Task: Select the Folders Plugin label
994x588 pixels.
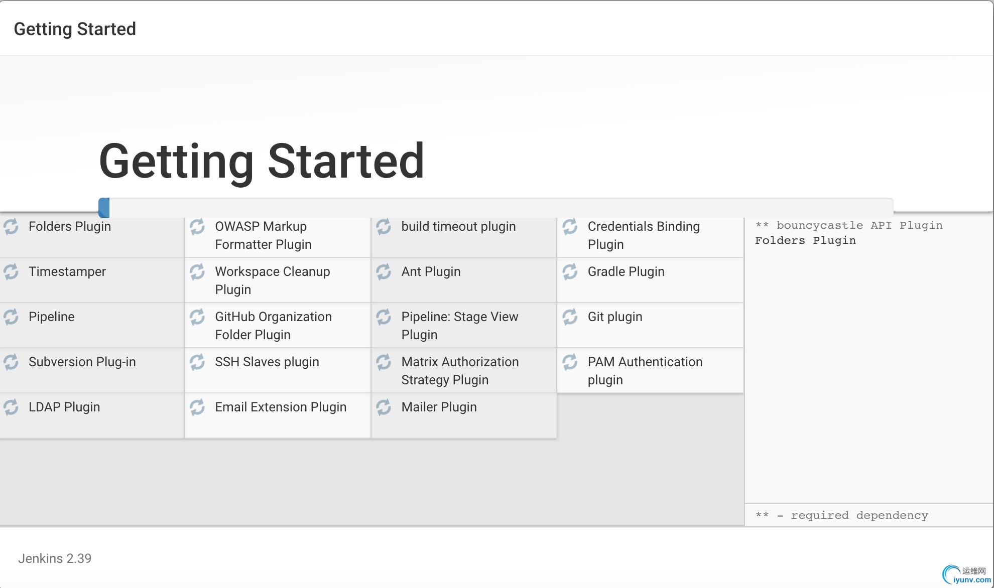Action: pos(70,227)
